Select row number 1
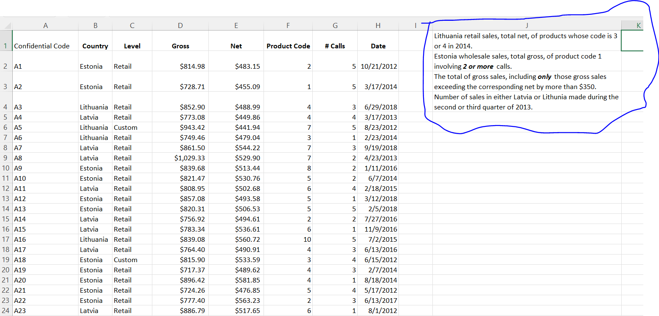This screenshot has height=316, width=659. coord(6,46)
